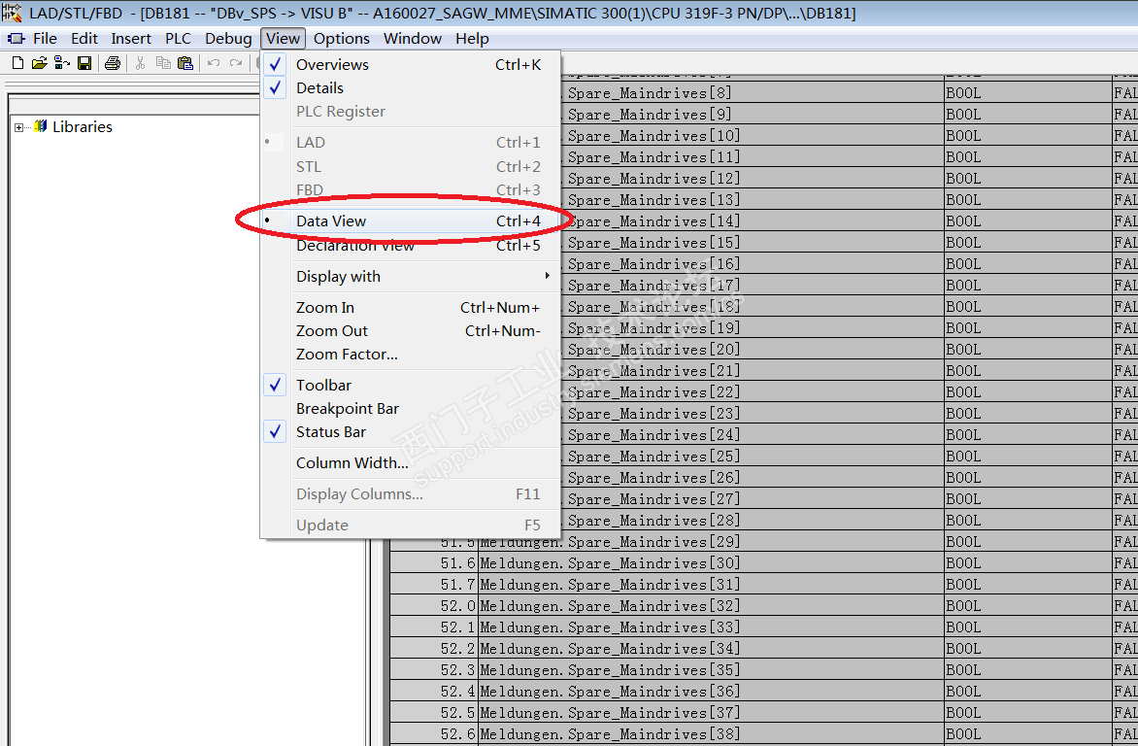Screen dimensions: 1138x746
Task: Click cell Meldungen.Spare_Maindrives[33]
Action: (711, 627)
